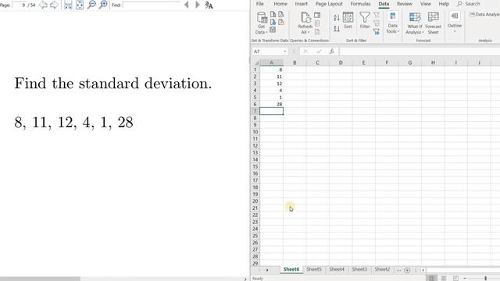Click the Select All corner triangle
The image size is (500, 281).
pos(256,62)
